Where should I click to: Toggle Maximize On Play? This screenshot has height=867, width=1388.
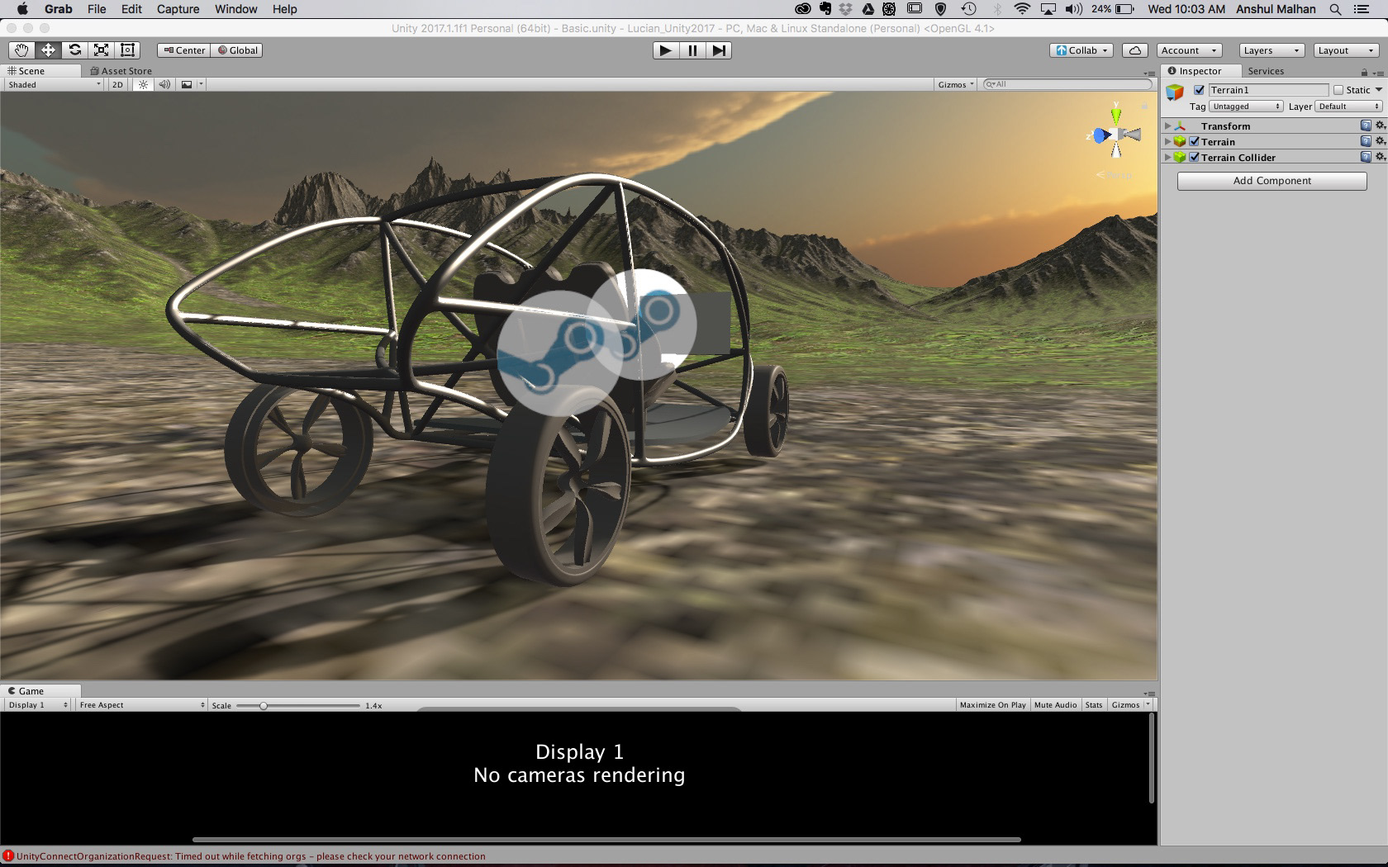pos(992,705)
